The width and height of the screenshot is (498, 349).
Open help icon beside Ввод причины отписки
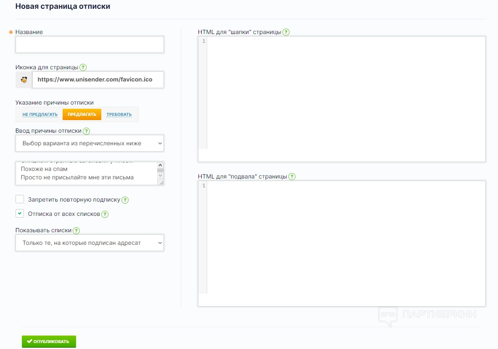[x=87, y=131]
